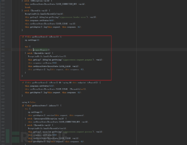Click setErrorState line with (Throwable)null

tap(56, 89)
